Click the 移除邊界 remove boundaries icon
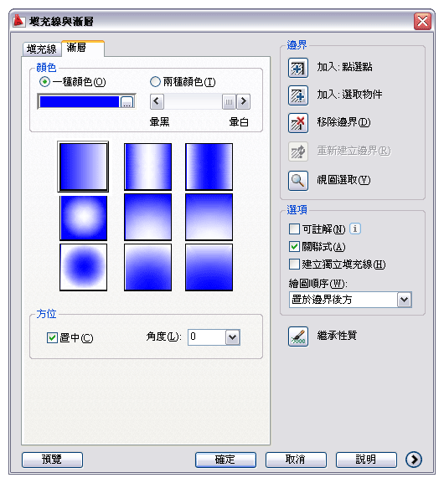The width and height of the screenshot is (444, 483). click(x=298, y=123)
